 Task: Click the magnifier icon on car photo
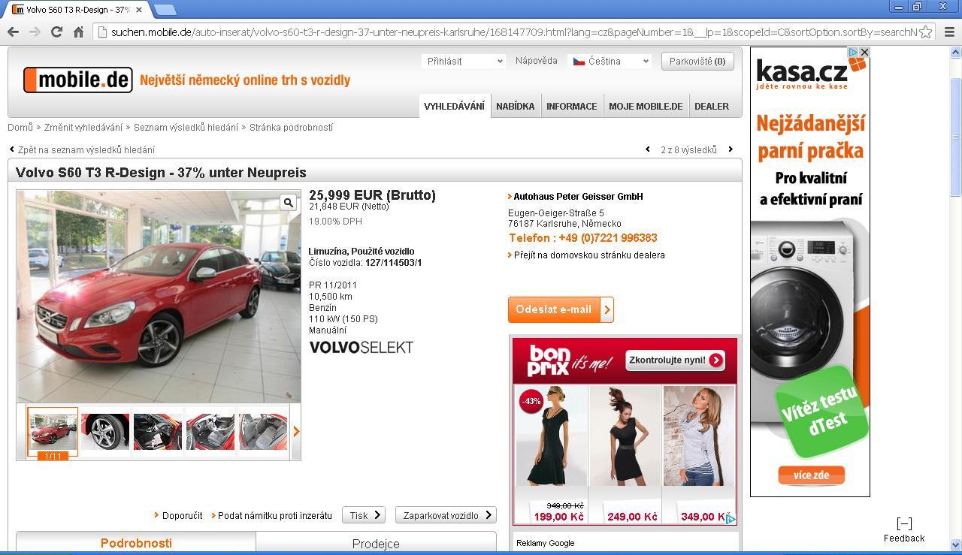[288, 202]
